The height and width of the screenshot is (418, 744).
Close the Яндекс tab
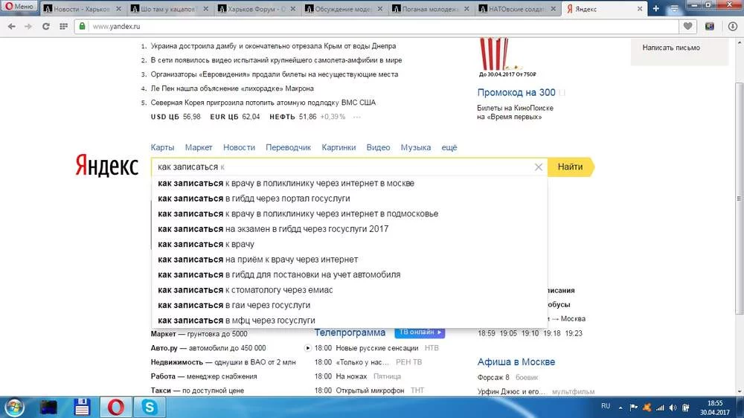pos(640,9)
